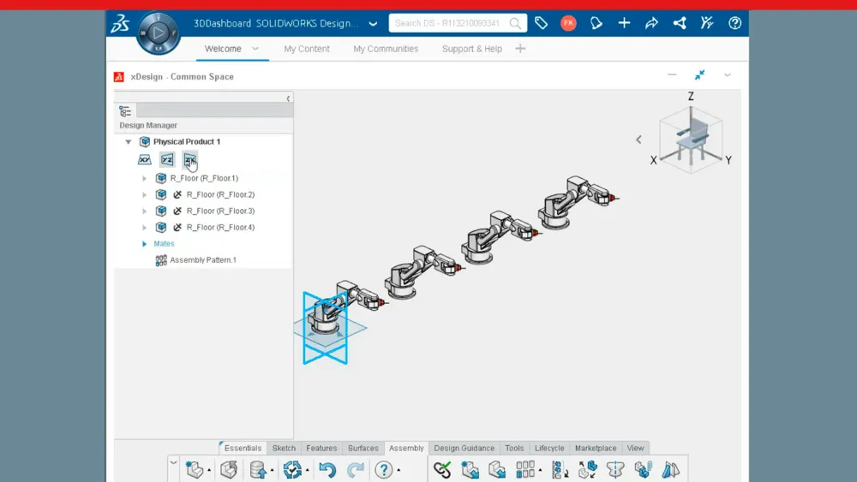Expand R_Floor (R_Floor.1) node
Image resolution: width=857 pixels, height=482 pixels.
(x=144, y=178)
